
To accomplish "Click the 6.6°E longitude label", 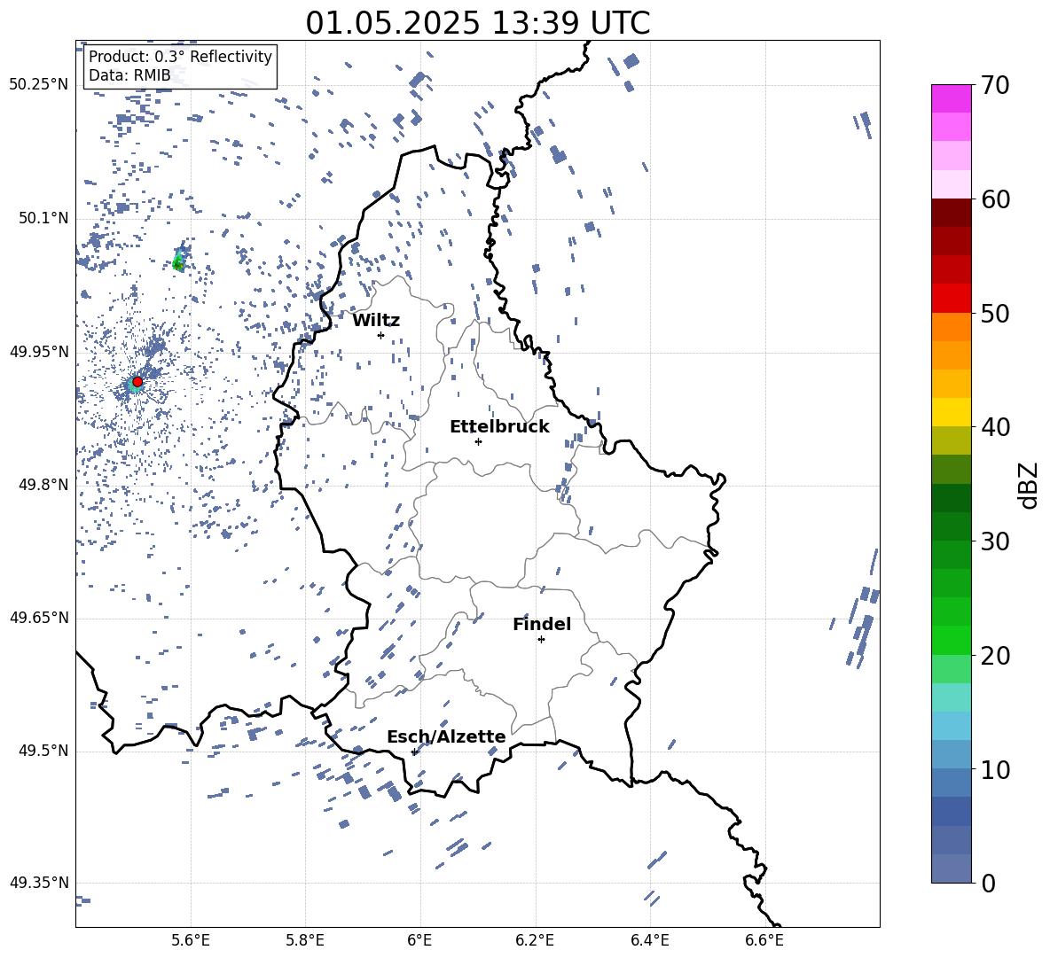I will tap(764, 940).
